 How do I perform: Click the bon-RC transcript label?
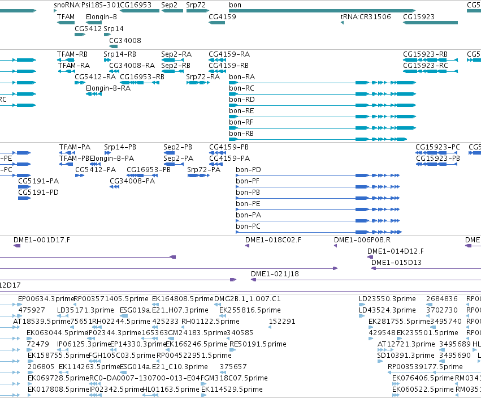coord(242,88)
